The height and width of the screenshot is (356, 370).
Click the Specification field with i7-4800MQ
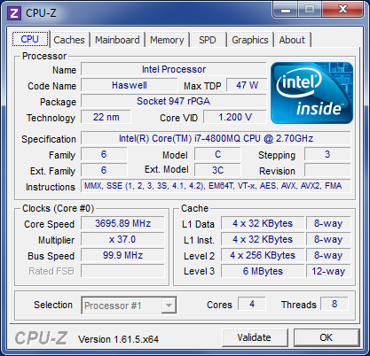click(x=216, y=138)
